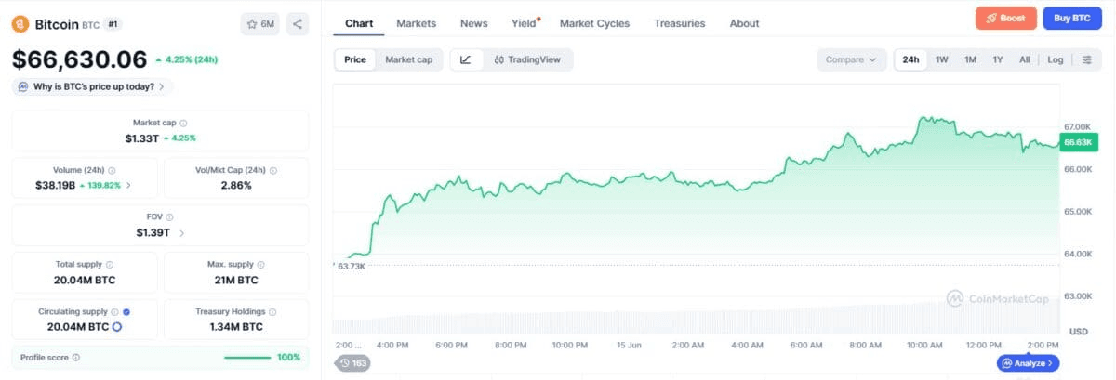Screen dimensions: 1116x380
Task: Click the circular supply progress ring icon
Action: coord(117,327)
